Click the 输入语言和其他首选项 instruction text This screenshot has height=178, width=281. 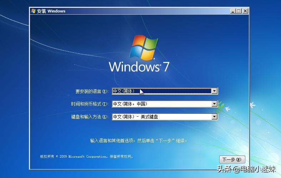click(x=139, y=141)
